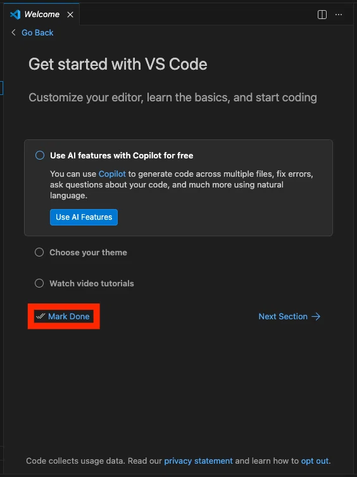The height and width of the screenshot is (477, 357).
Task: Click the opt out link
Action: point(315,461)
